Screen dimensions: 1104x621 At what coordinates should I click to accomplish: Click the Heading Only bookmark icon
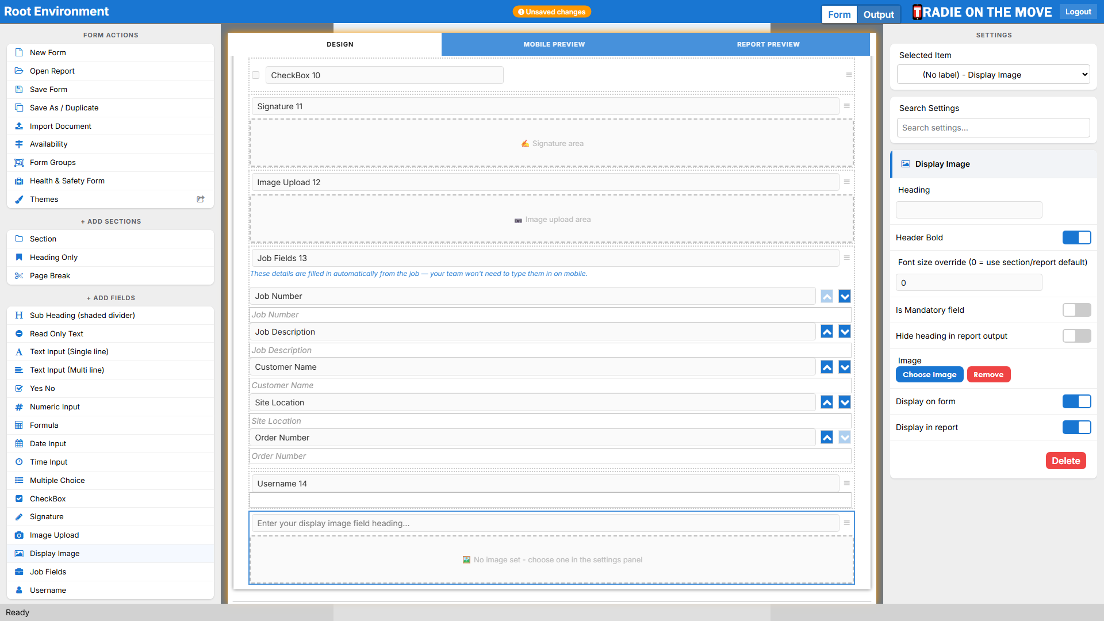[x=19, y=257]
